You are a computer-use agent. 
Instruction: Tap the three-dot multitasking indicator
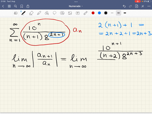(x=76, y=2)
